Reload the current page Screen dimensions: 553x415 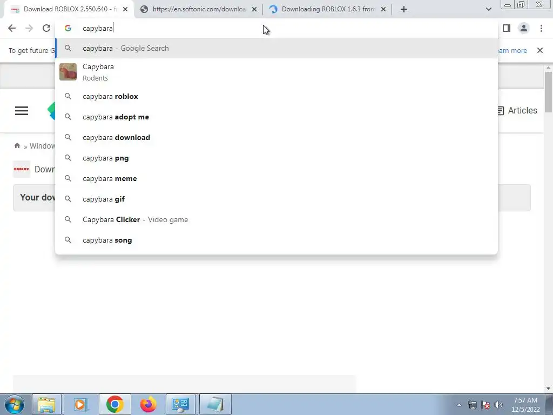coord(46,28)
